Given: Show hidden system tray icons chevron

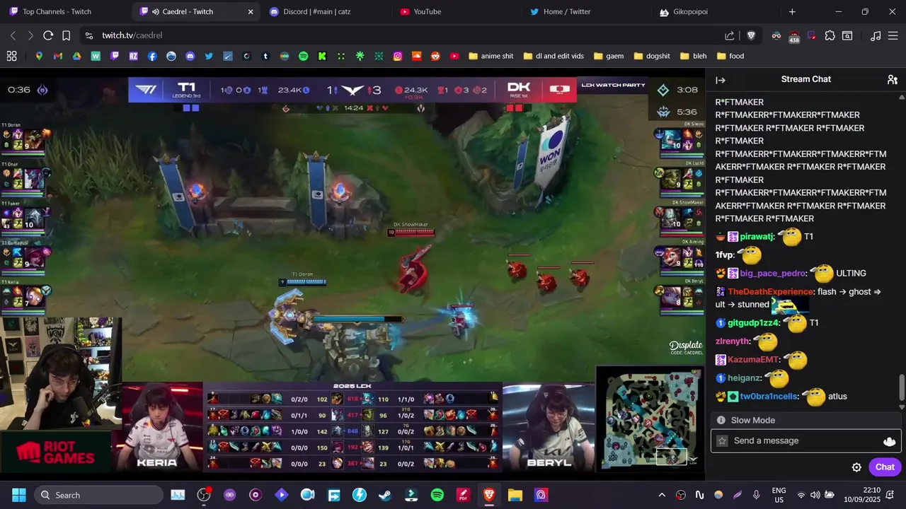Looking at the screenshot, I should (662, 495).
